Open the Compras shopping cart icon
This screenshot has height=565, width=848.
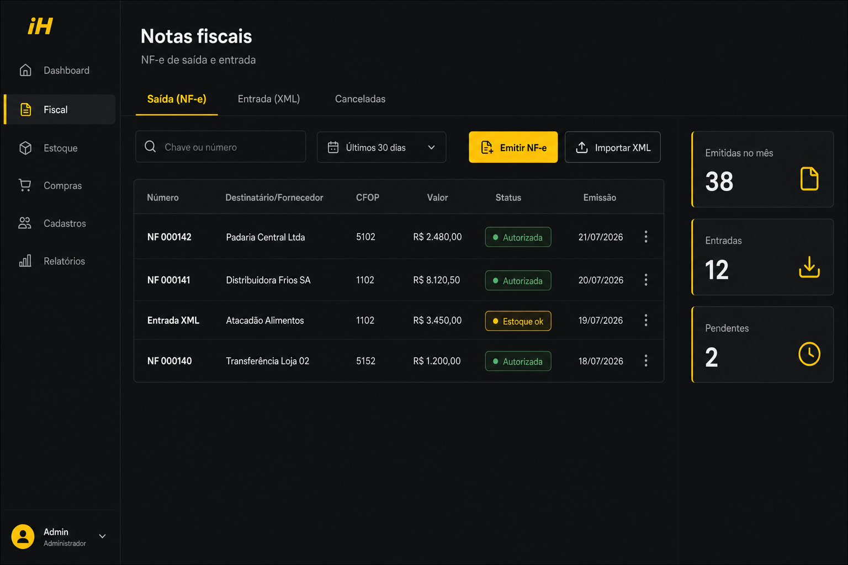pyautogui.click(x=25, y=185)
